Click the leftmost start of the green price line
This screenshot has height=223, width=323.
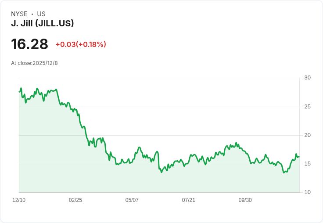point(19,92)
